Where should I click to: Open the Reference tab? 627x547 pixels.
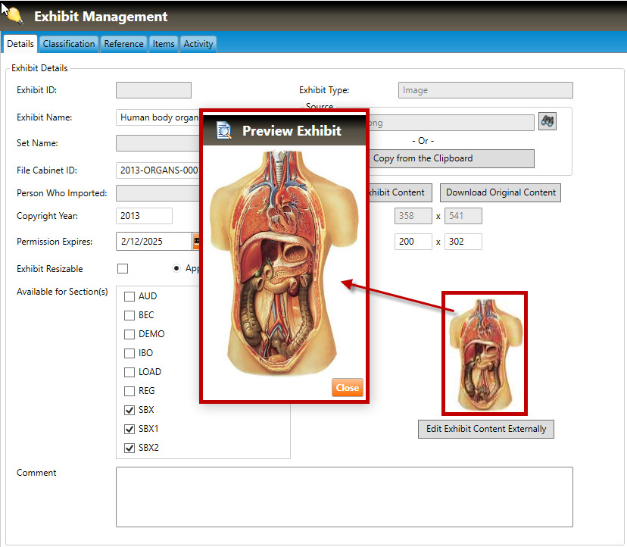pyautogui.click(x=123, y=44)
